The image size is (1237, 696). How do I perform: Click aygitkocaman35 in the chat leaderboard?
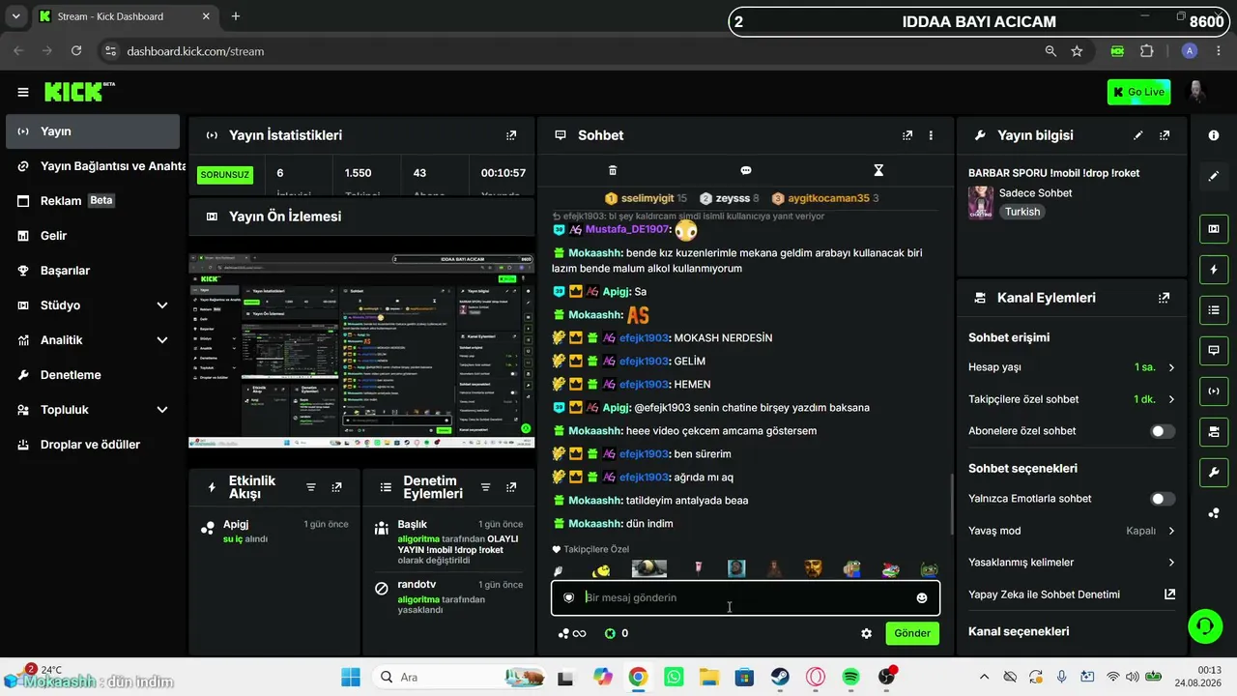(x=828, y=198)
